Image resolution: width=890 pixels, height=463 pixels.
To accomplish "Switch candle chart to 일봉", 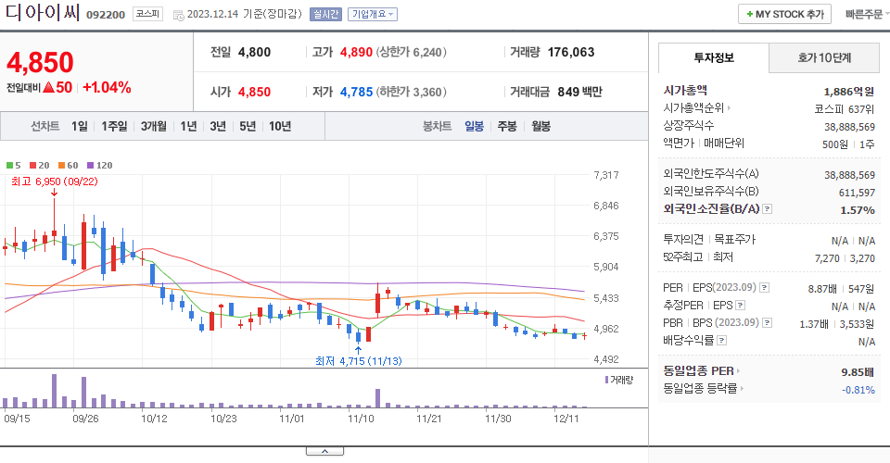I will pyautogui.click(x=474, y=126).
